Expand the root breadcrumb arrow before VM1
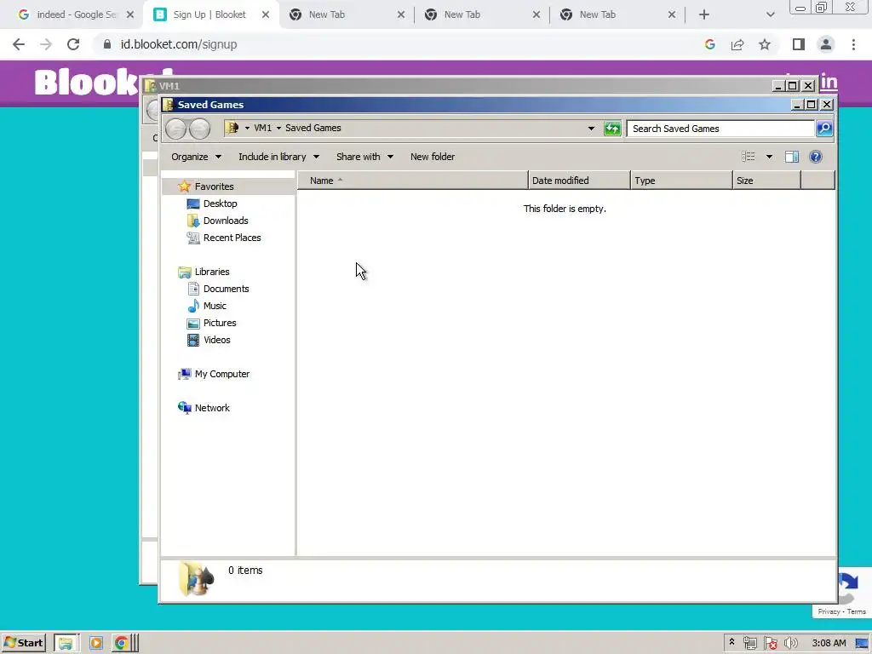This screenshot has width=872, height=654. tap(247, 128)
